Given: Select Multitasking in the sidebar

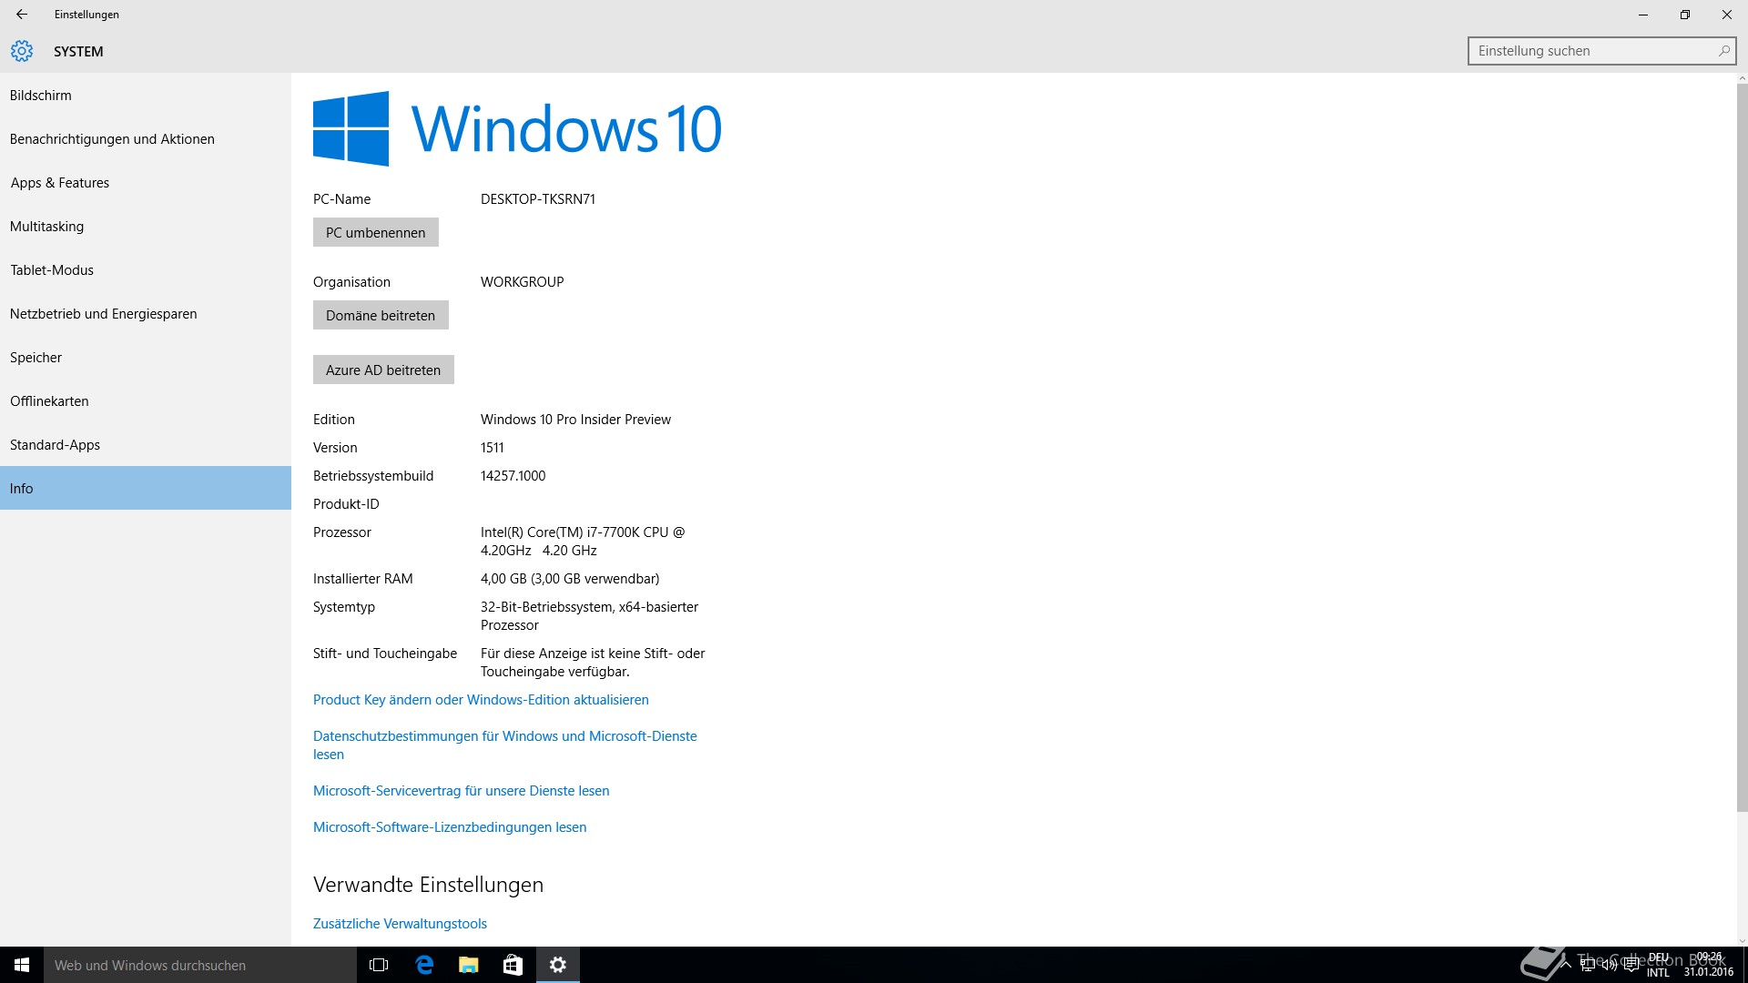Looking at the screenshot, I should click(x=146, y=226).
